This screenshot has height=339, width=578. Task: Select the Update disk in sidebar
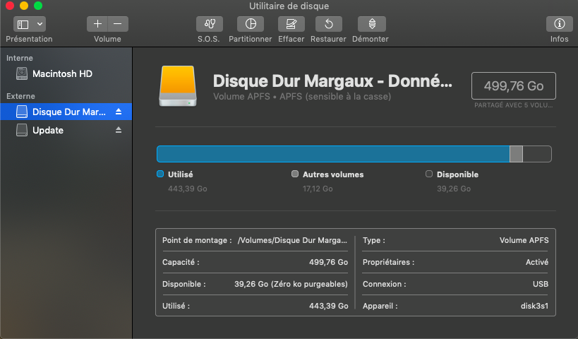click(48, 130)
